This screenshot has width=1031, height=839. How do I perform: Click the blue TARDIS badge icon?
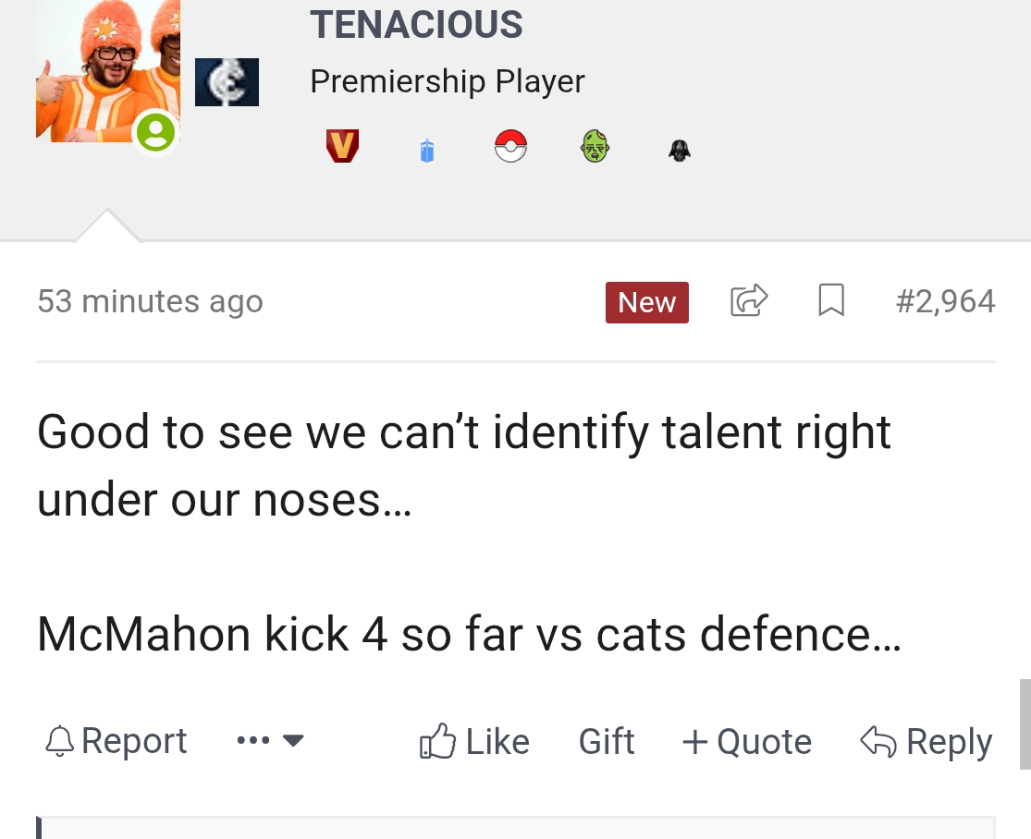pyautogui.click(x=427, y=151)
